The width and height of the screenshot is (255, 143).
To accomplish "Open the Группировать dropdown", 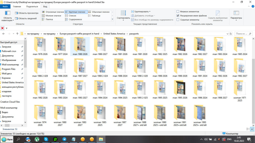I will 142,11.
